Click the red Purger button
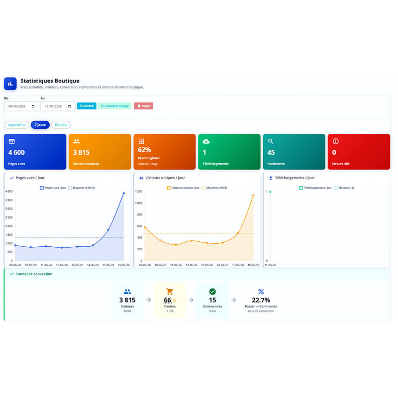 (144, 106)
